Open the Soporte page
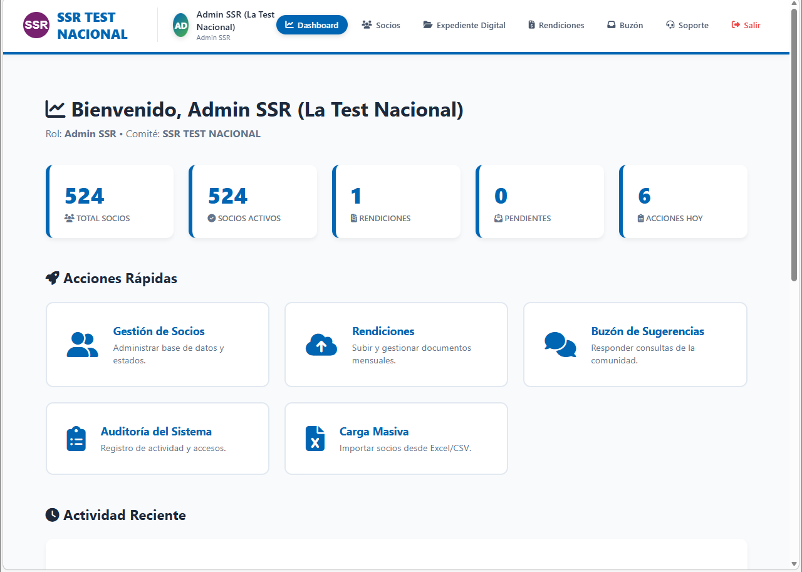Viewport: 802px width, 572px height. 687,25
